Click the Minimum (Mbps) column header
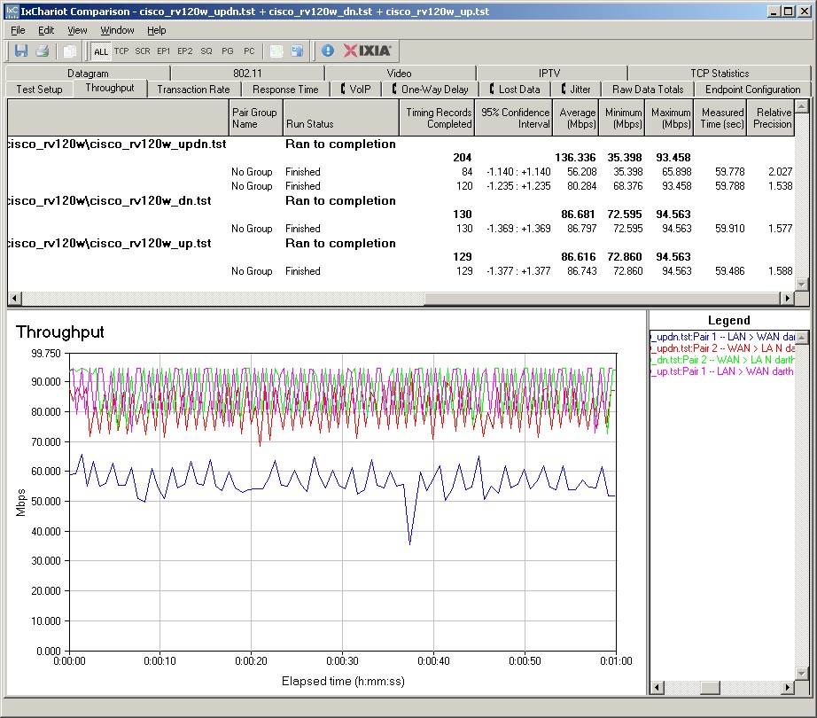 621,118
